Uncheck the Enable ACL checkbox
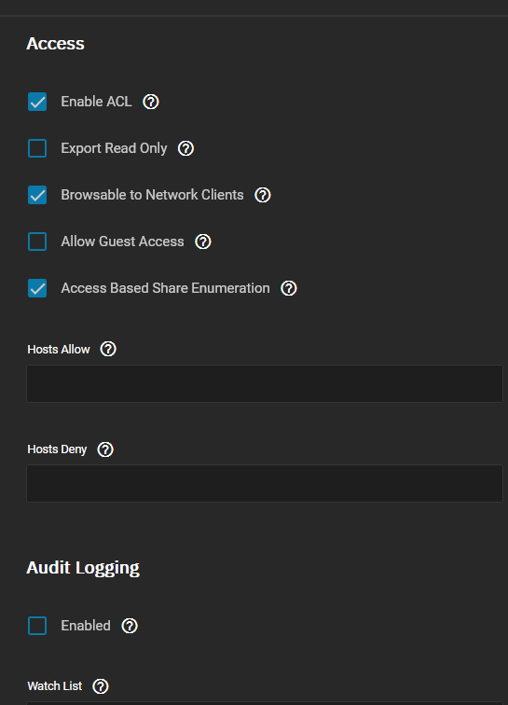This screenshot has height=705, width=508. [x=37, y=102]
